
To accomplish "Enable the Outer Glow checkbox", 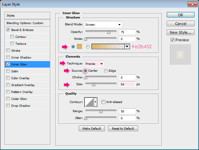I will 8,98.
